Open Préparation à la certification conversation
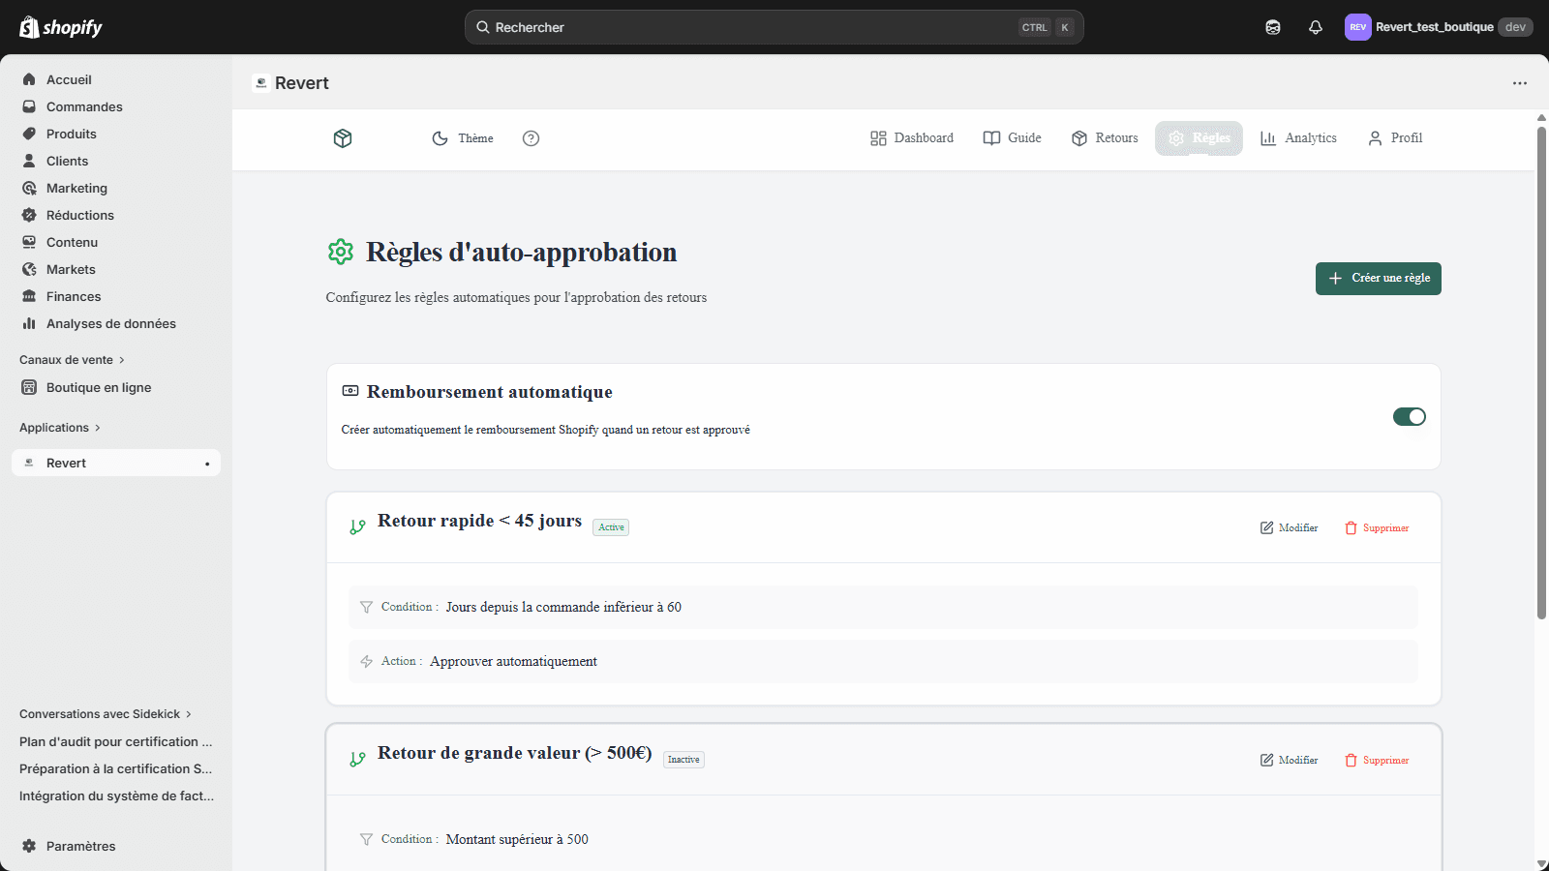The width and height of the screenshot is (1549, 871). coord(116,768)
